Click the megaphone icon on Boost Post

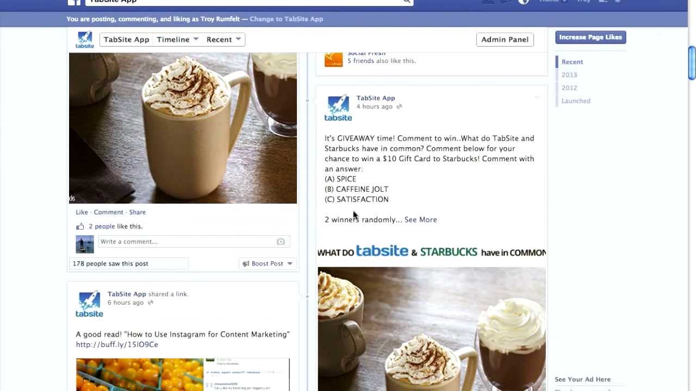coord(246,263)
